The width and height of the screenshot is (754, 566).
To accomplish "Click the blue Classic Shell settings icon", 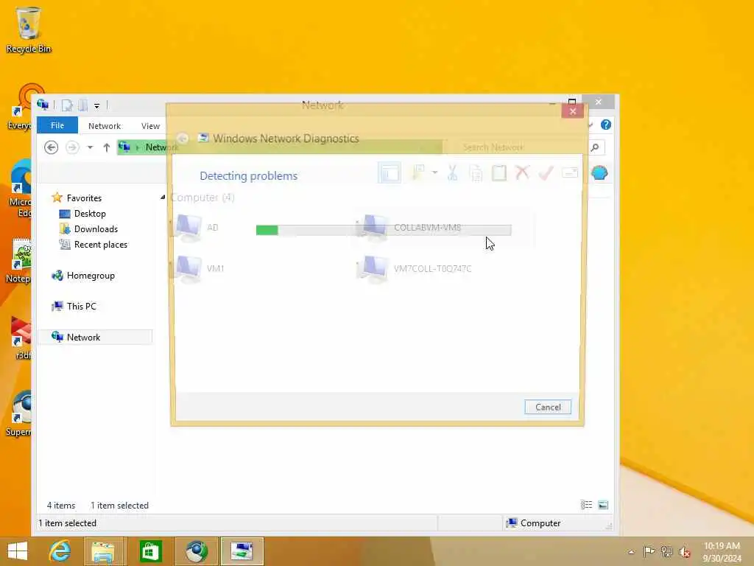I will coord(599,172).
